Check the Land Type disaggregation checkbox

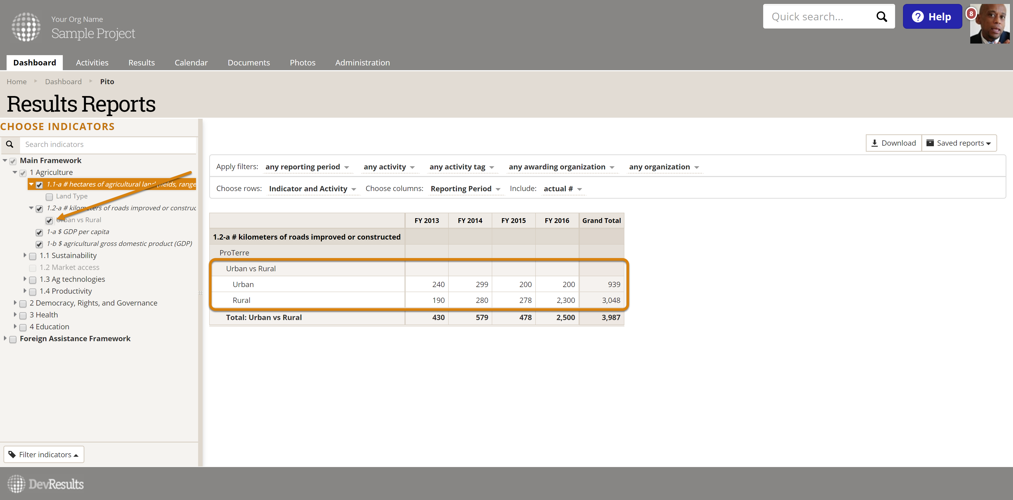49,197
